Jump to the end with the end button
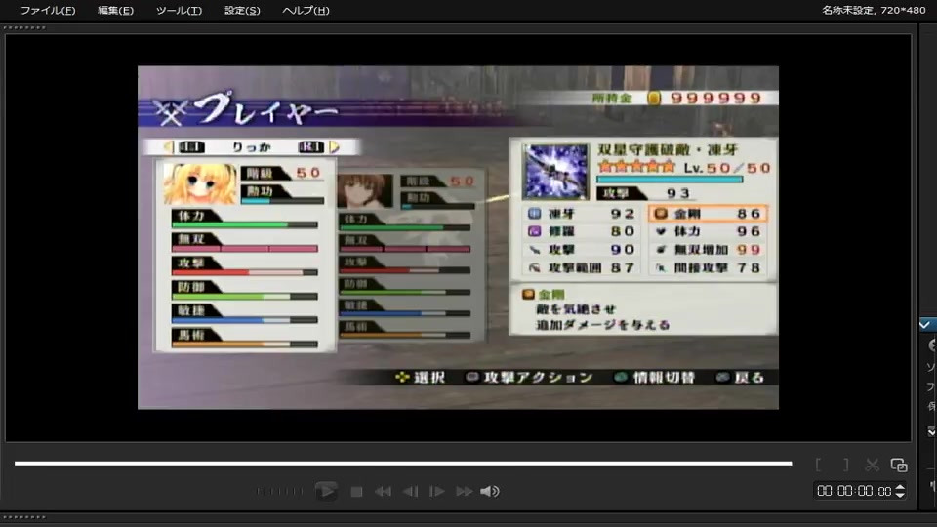The image size is (937, 527). 465,491
